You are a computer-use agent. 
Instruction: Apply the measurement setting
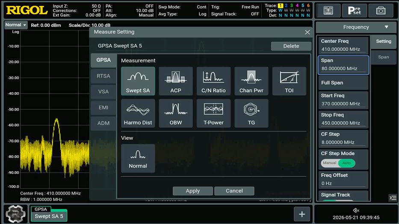192,191
